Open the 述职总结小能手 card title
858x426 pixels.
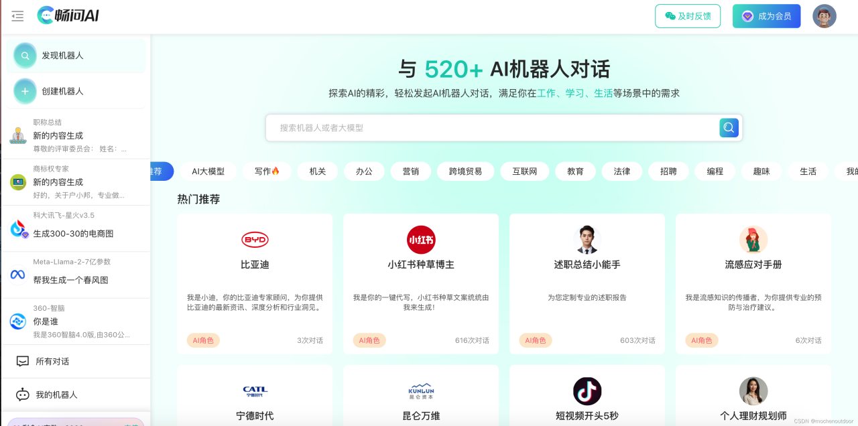coord(587,265)
